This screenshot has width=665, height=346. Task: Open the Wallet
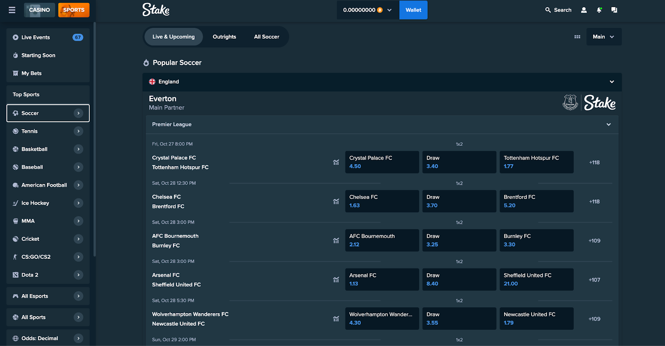(x=414, y=10)
